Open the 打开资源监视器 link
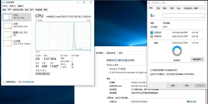 (x=27, y=82)
